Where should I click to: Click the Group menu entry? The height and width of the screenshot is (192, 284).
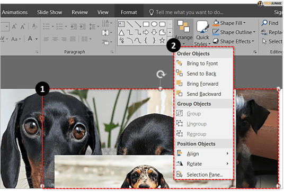coord(203,114)
